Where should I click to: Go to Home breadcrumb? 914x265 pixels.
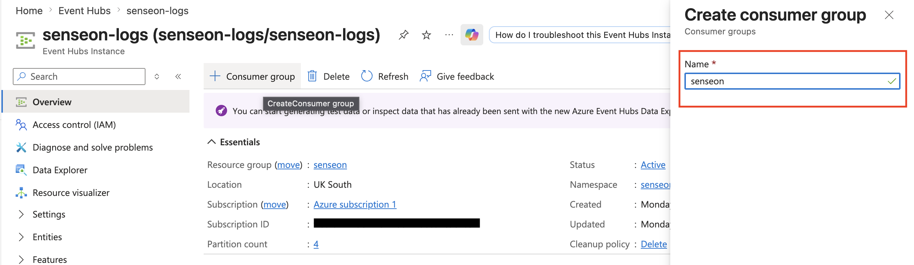(x=29, y=11)
